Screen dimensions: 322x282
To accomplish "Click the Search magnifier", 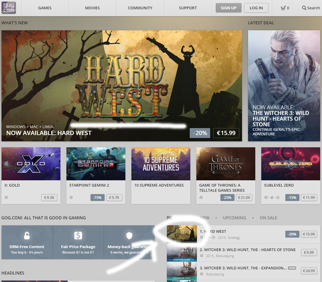I will pos(304,8).
